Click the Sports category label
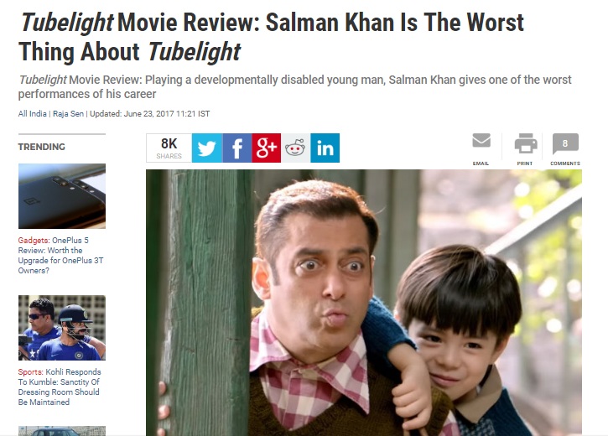608x436 pixels. coord(31,372)
